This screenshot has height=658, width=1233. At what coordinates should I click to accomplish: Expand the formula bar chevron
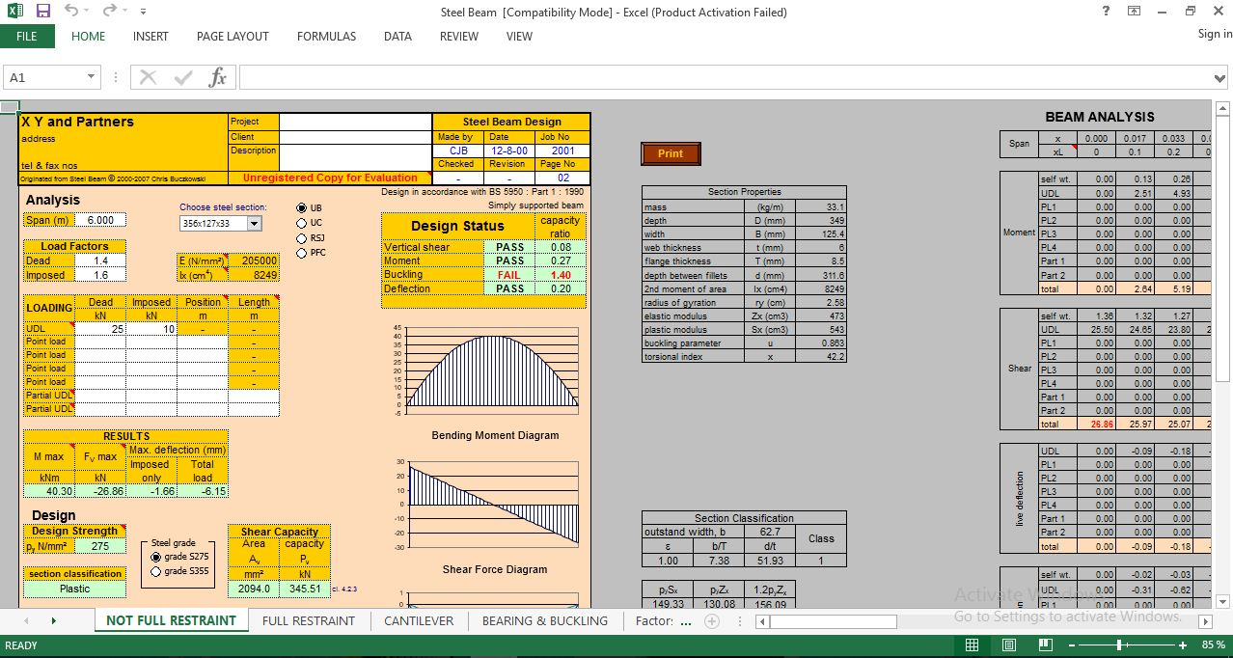point(1219,78)
